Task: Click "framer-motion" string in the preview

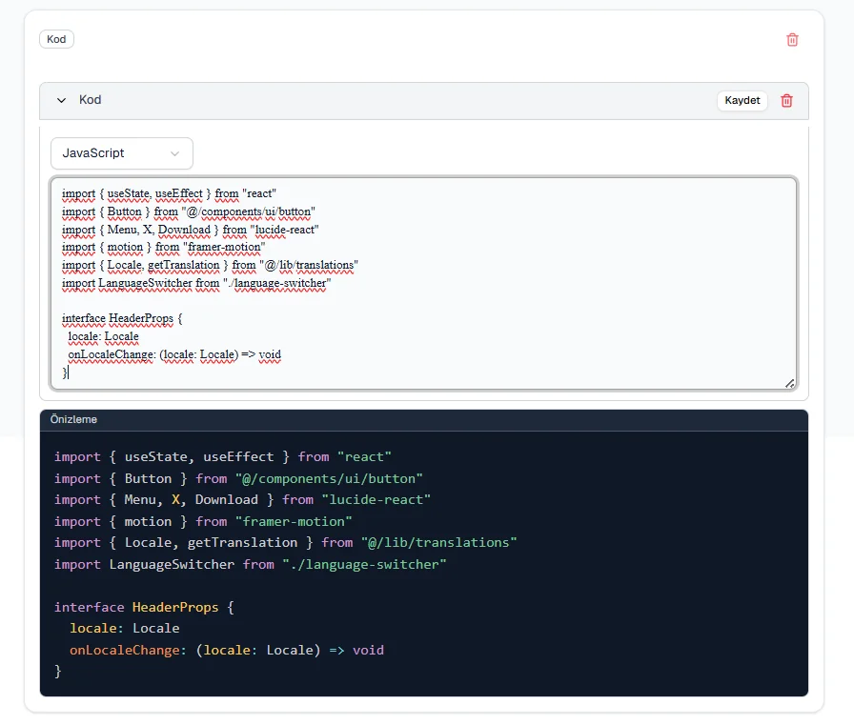Action: (294, 521)
